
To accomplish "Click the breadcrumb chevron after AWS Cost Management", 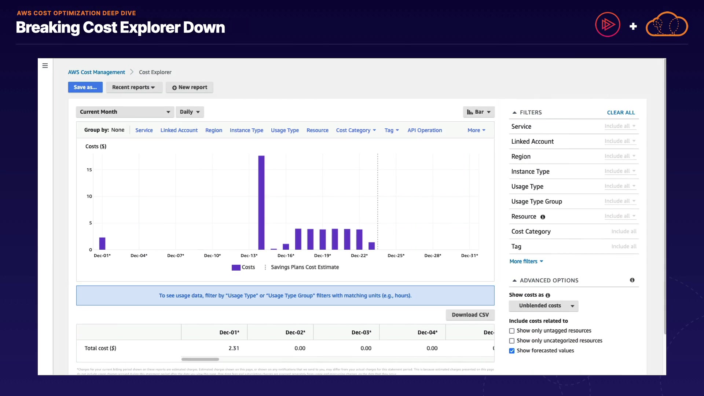I will pyautogui.click(x=132, y=72).
